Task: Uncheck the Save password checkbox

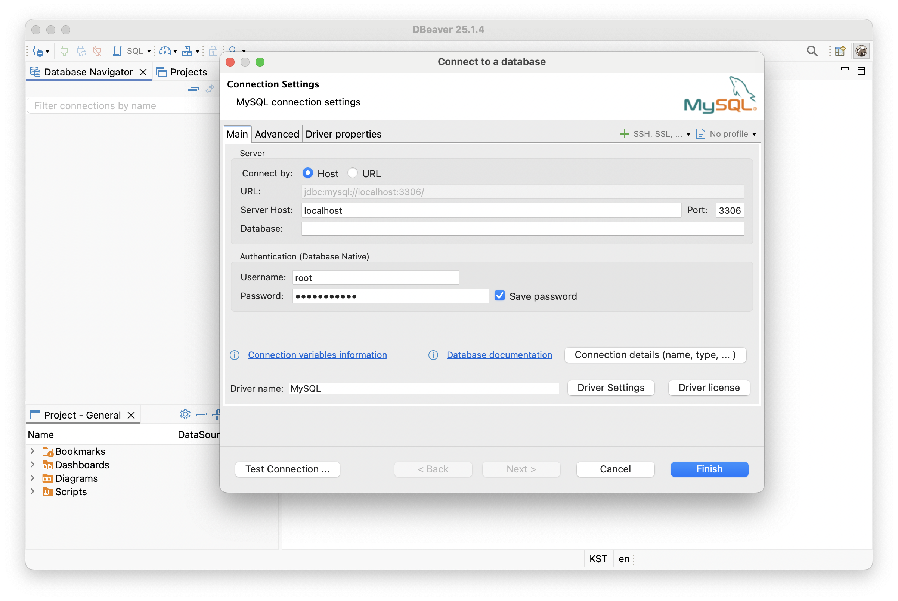Action: tap(499, 296)
